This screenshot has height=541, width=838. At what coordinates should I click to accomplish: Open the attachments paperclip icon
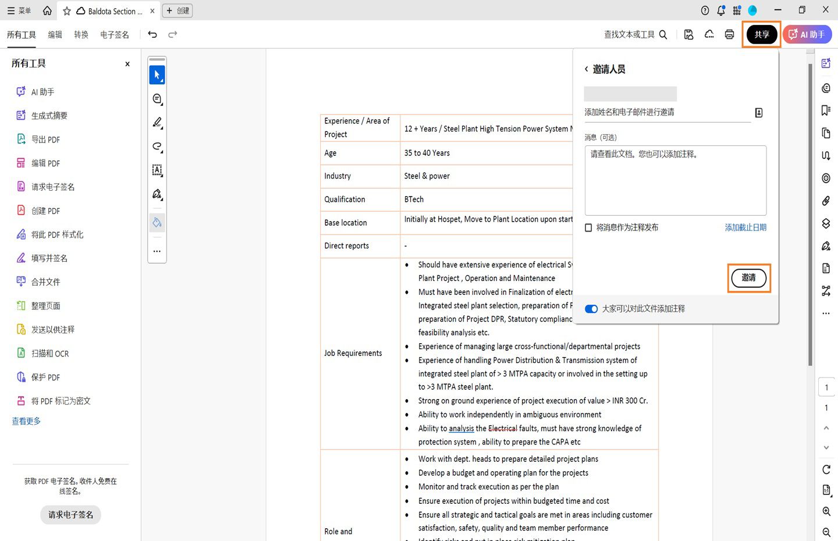(x=826, y=201)
